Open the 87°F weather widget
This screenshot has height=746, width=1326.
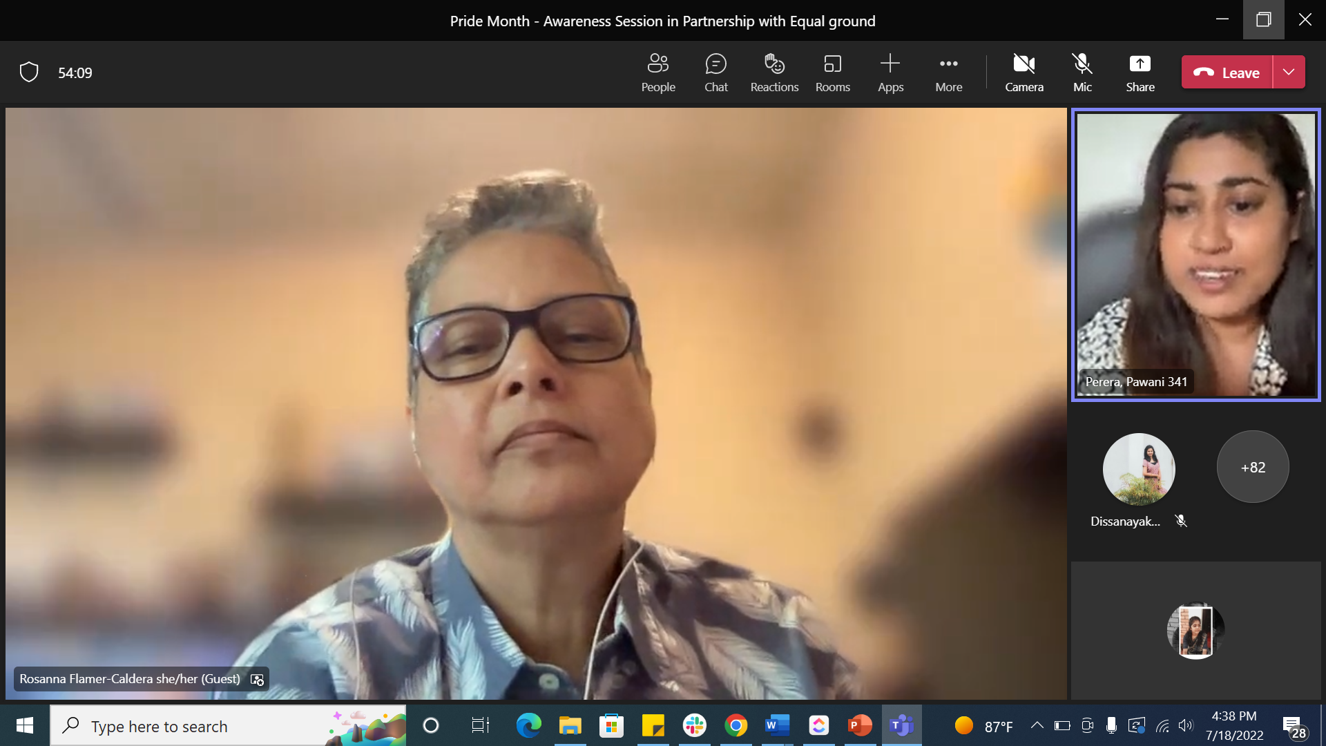(983, 726)
